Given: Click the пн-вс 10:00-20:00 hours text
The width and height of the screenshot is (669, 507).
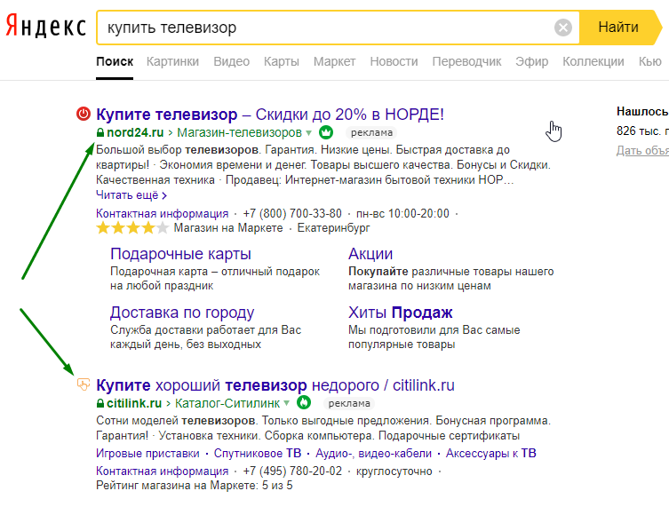Looking at the screenshot, I should (x=402, y=213).
